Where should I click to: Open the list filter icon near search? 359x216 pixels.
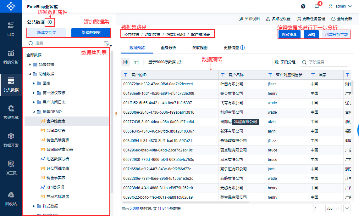point(107,43)
